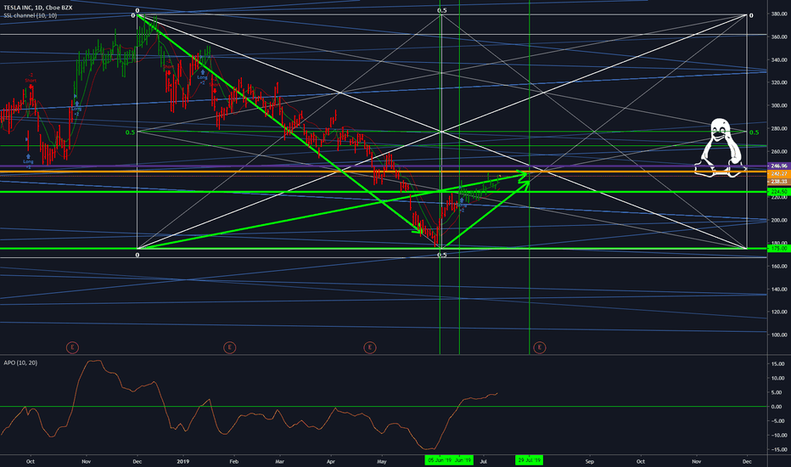Click the Sep label on the time axis
This screenshot has height=467, width=791.
[x=590, y=461]
